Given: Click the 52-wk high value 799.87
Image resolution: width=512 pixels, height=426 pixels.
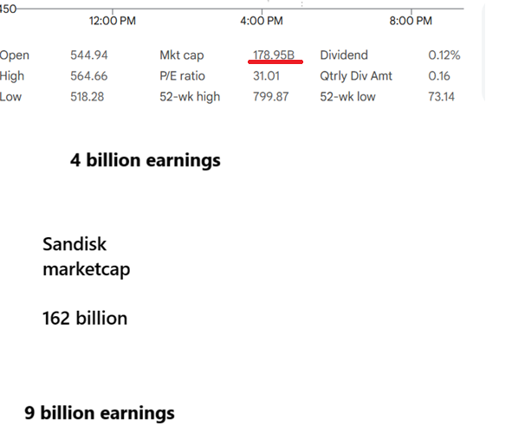Looking at the screenshot, I should pyautogui.click(x=270, y=97).
